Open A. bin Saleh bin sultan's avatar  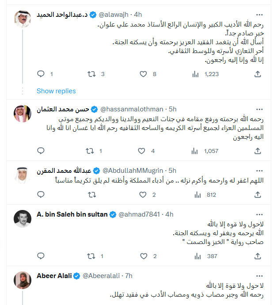coord(22,219)
